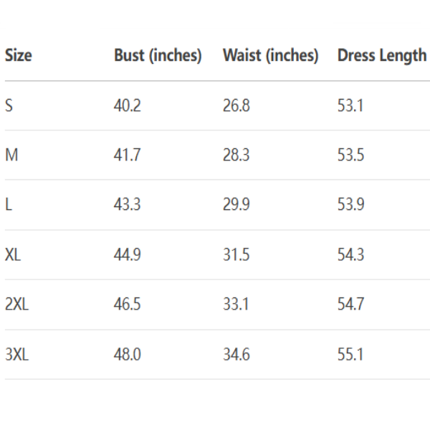Click bust value 43.3 for size L
430x430 pixels.
coord(128,205)
